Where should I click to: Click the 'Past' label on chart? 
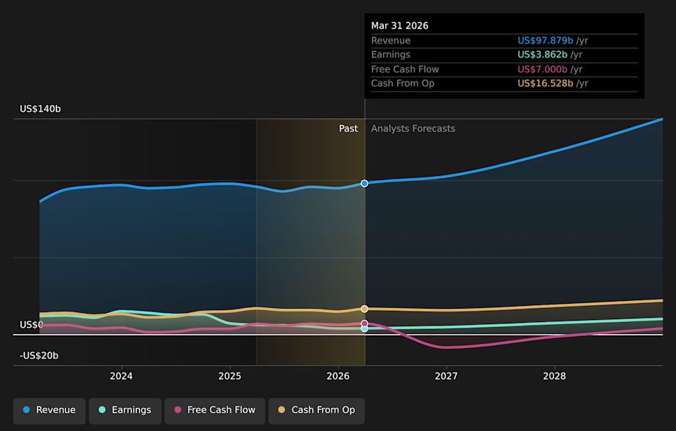pos(349,129)
